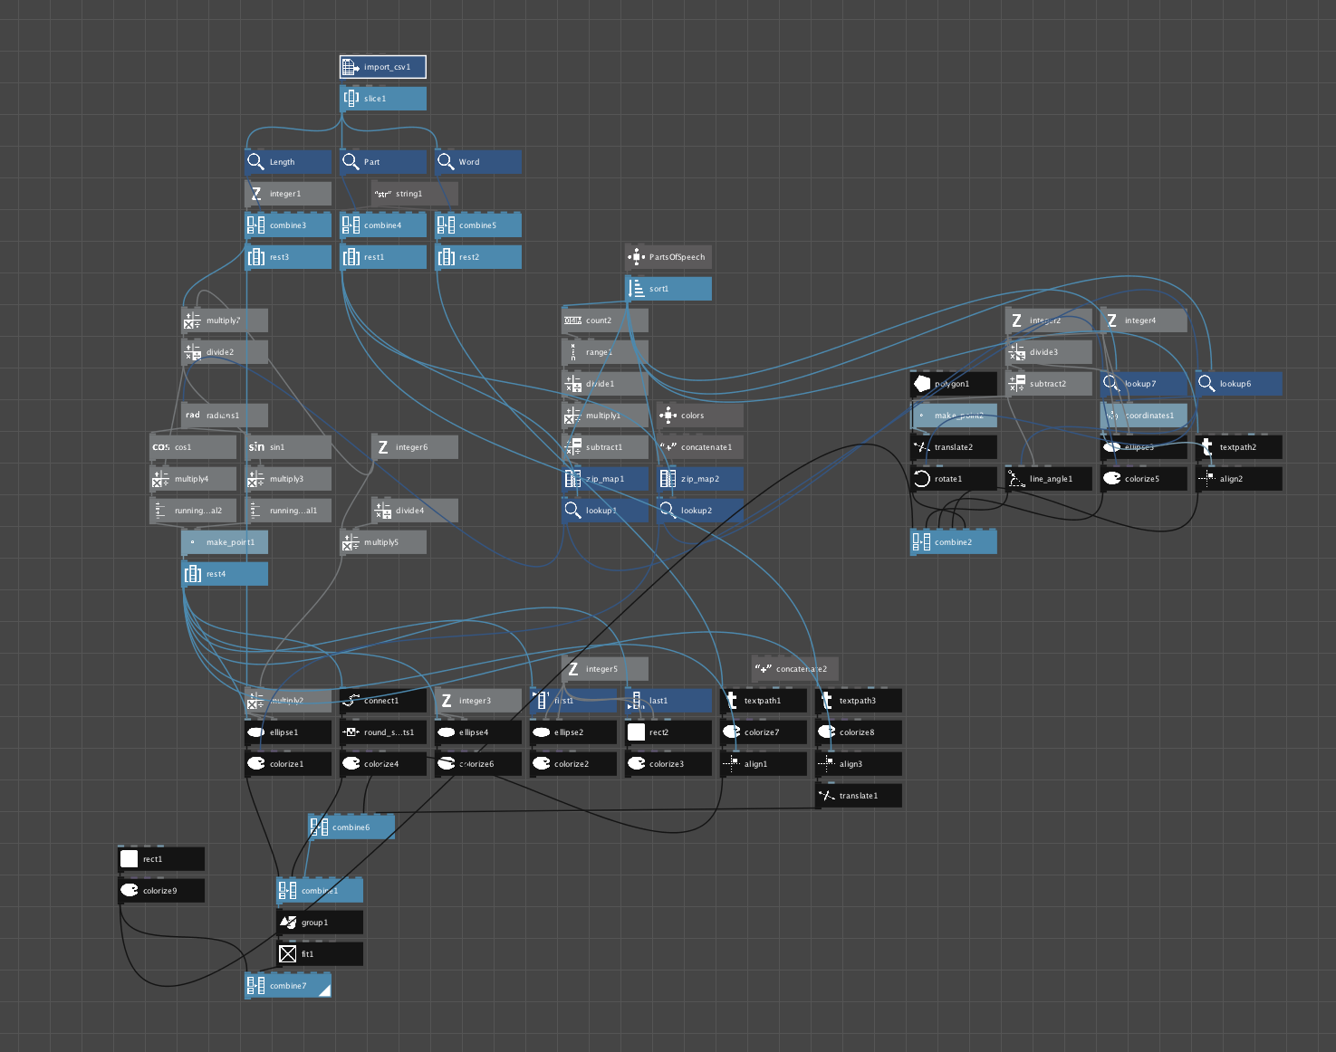
Task: Click the polygon1 node's polygon icon
Action: tap(921, 384)
